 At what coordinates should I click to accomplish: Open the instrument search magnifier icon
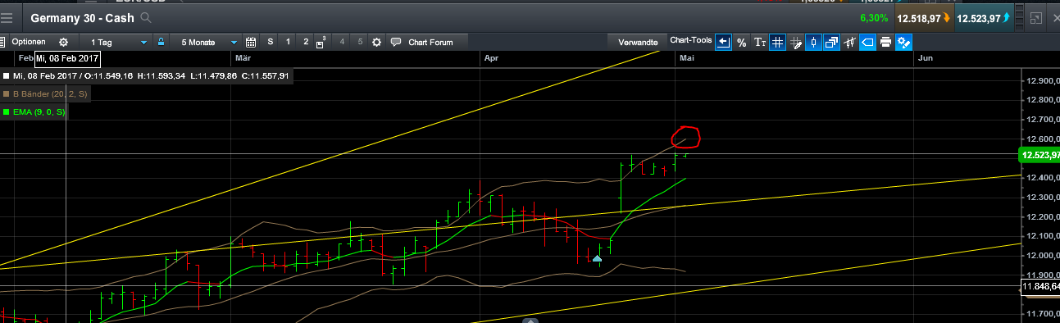click(x=145, y=17)
